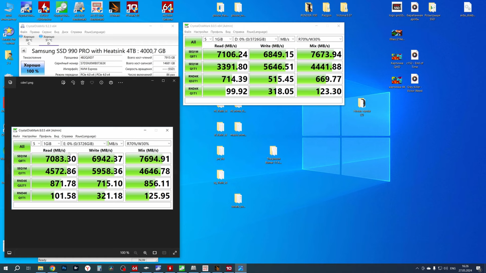The width and height of the screenshot is (486, 273).
Task: Toggle the filmstrip icon at Photos bottom-left corner
Action: point(9,253)
